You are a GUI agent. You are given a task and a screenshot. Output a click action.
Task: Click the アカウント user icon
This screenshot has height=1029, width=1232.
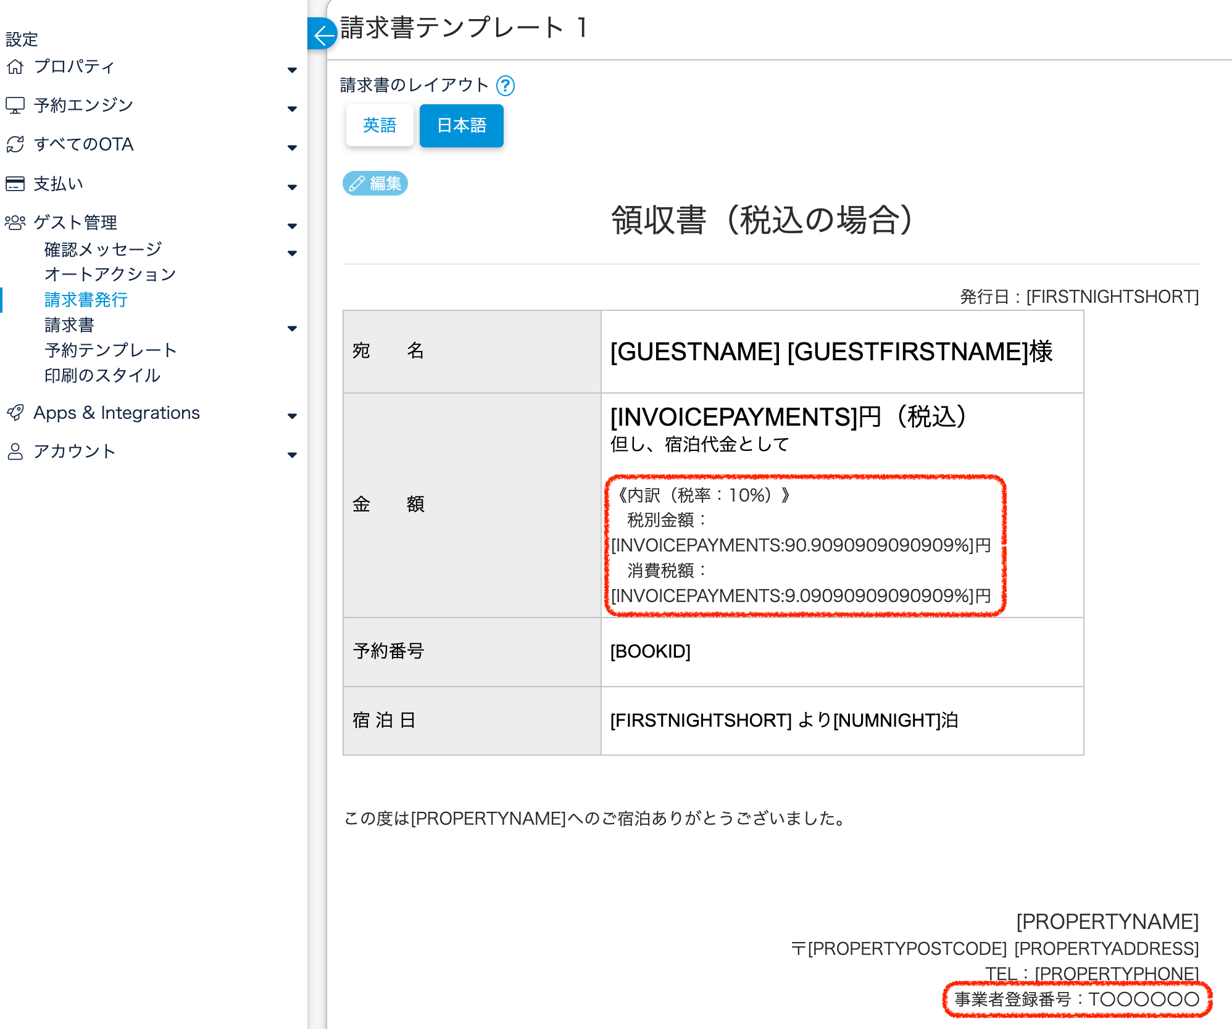(x=15, y=452)
